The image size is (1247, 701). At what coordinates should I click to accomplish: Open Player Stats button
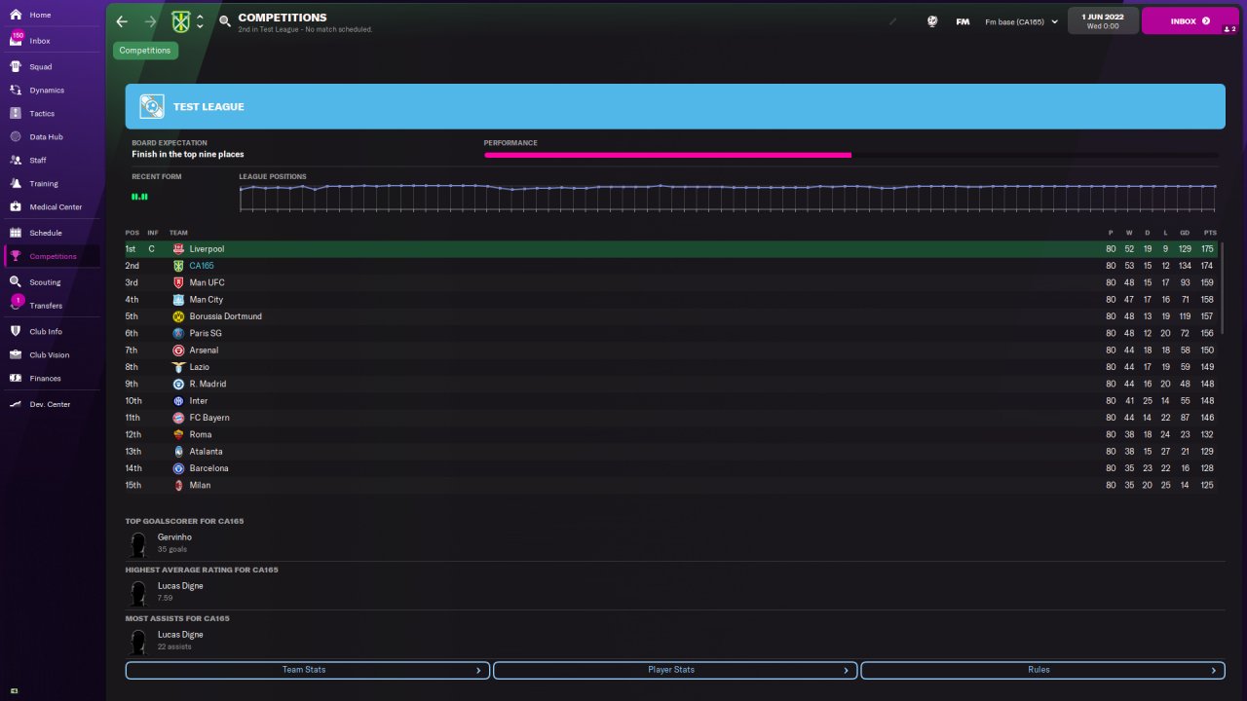click(675, 670)
